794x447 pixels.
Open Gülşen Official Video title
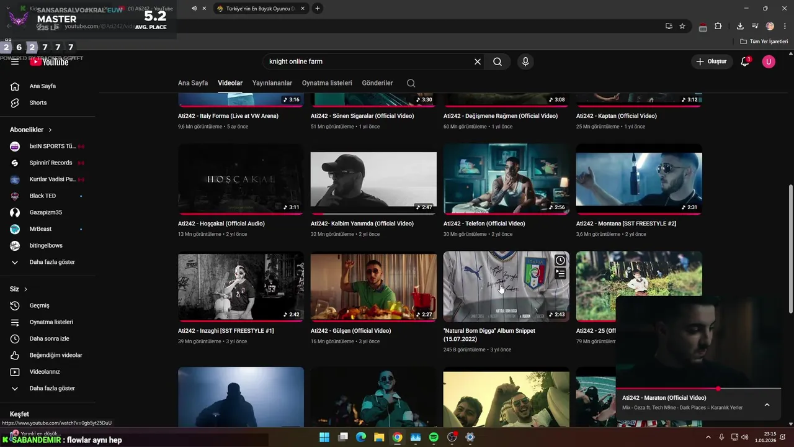coord(351,331)
